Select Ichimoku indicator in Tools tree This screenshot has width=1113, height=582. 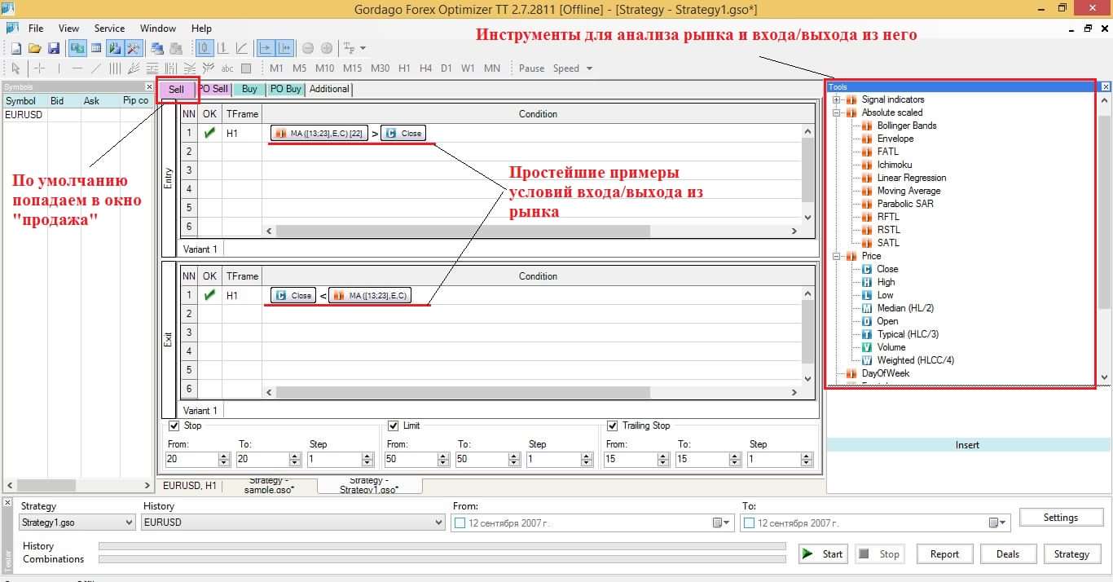[894, 165]
